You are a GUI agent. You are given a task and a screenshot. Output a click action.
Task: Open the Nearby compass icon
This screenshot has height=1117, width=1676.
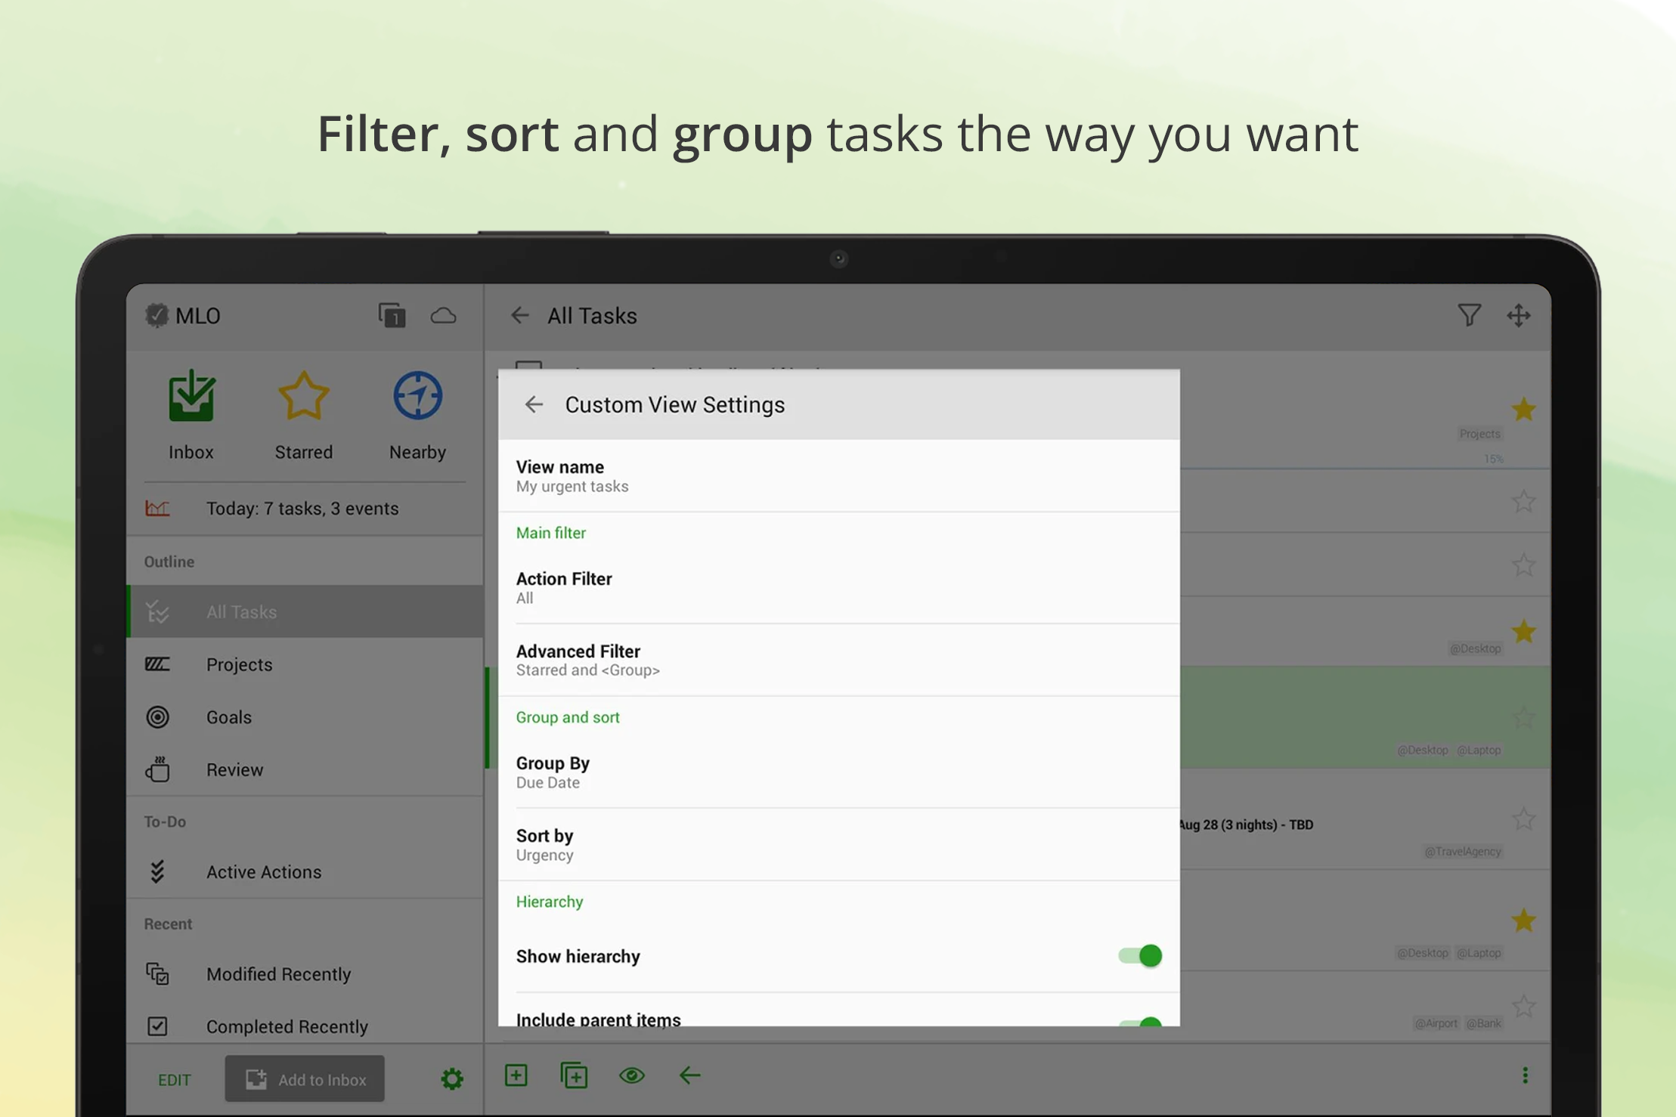417,397
